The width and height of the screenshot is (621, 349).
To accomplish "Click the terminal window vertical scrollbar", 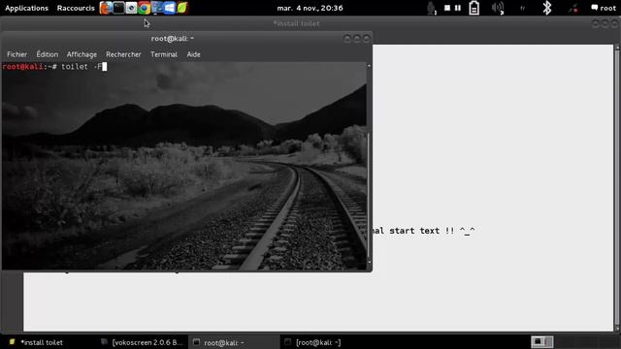I will click(x=369, y=164).
